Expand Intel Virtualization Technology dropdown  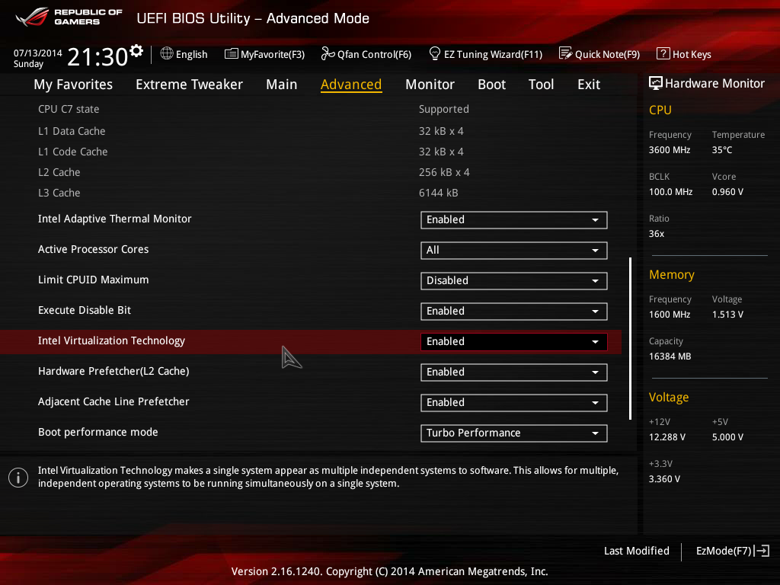pyautogui.click(x=513, y=342)
